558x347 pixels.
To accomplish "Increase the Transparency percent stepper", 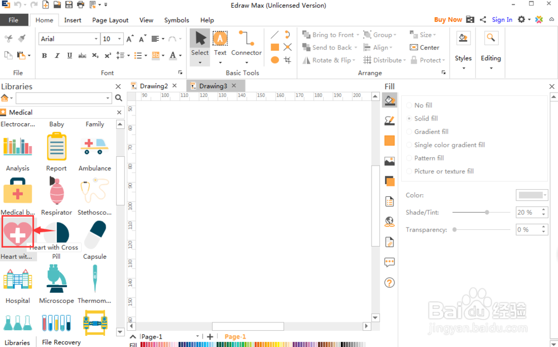I will (x=543, y=227).
